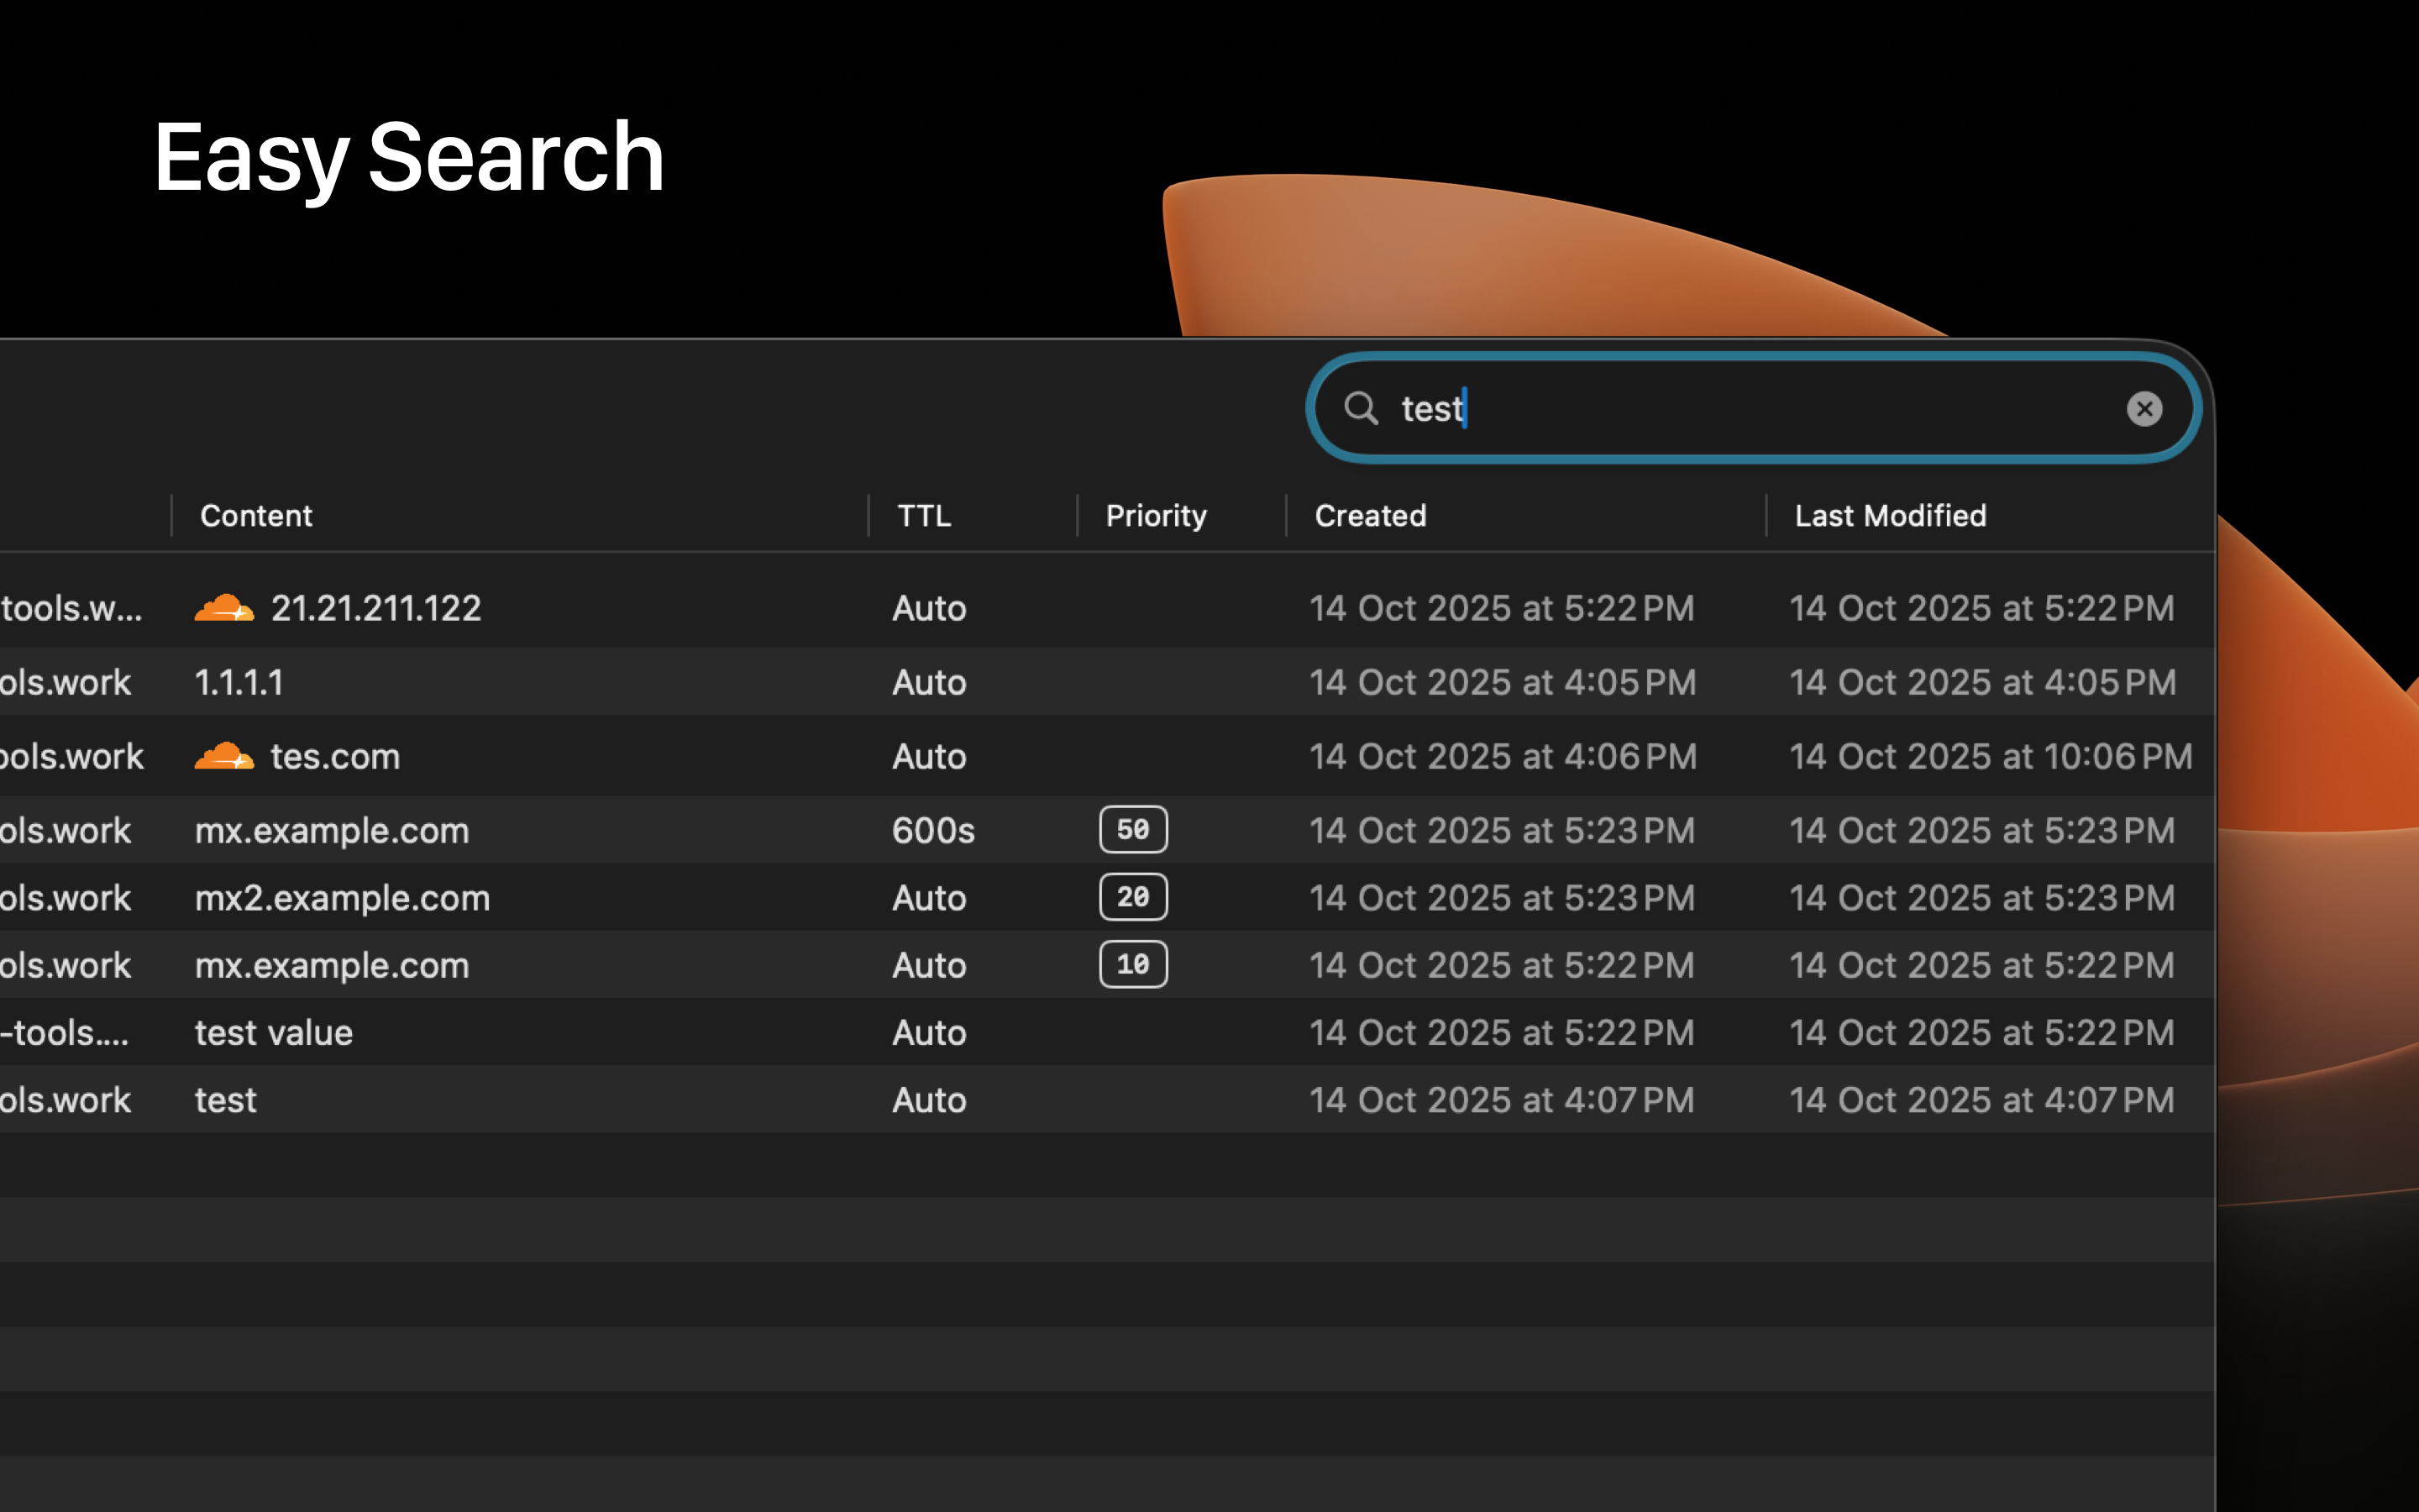Viewport: 2419px width, 1512px height.
Task: Clear the search field text
Action: pos(2144,408)
